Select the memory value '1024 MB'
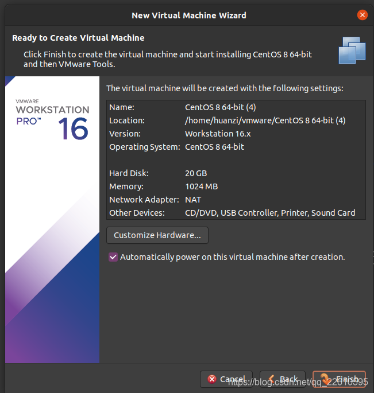The width and height of the screenshot is (374, 393). [201, 186]
